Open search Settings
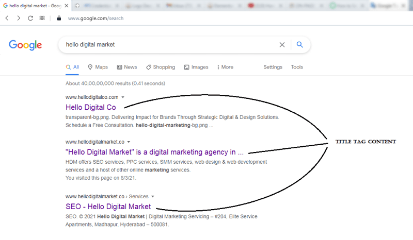Screen dimensions: 413x240 click(x=273, y=67)
